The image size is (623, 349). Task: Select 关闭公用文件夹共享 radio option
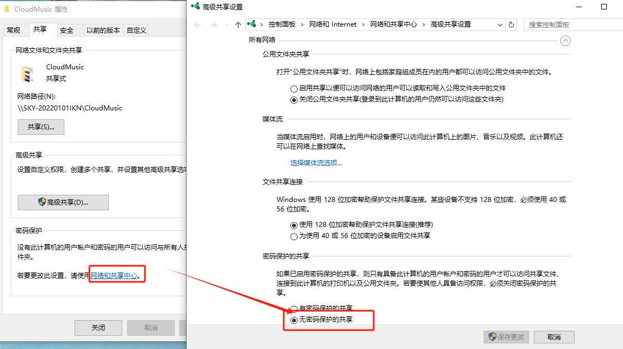tap(294, 100)
